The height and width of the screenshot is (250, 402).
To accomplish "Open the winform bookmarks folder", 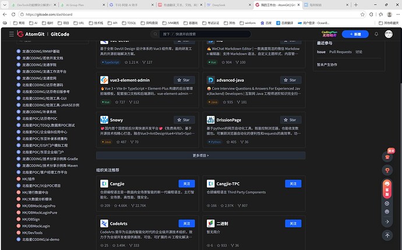I will [x=248, y=23].
